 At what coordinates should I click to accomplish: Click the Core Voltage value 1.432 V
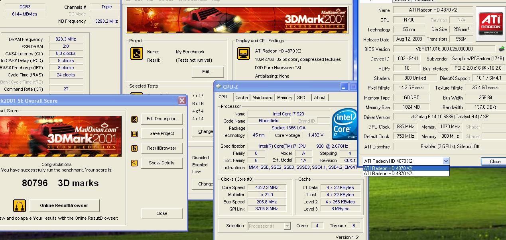click(316, 135)
